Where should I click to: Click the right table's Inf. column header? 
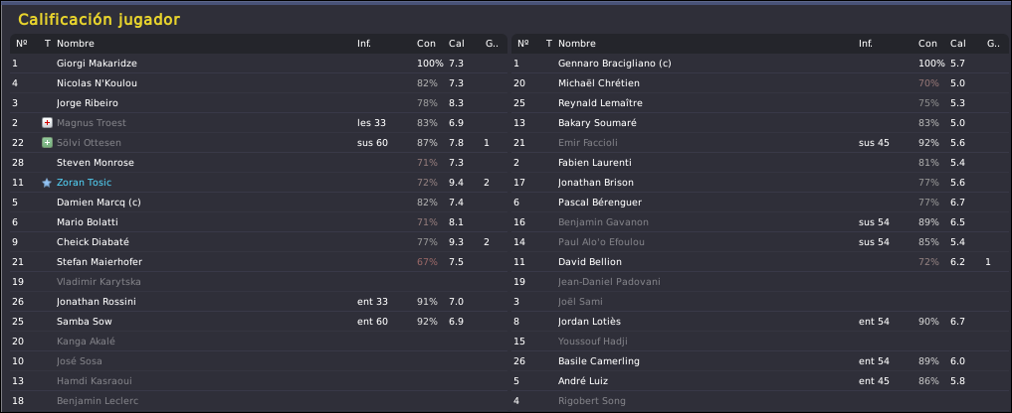tap(866, 43)
